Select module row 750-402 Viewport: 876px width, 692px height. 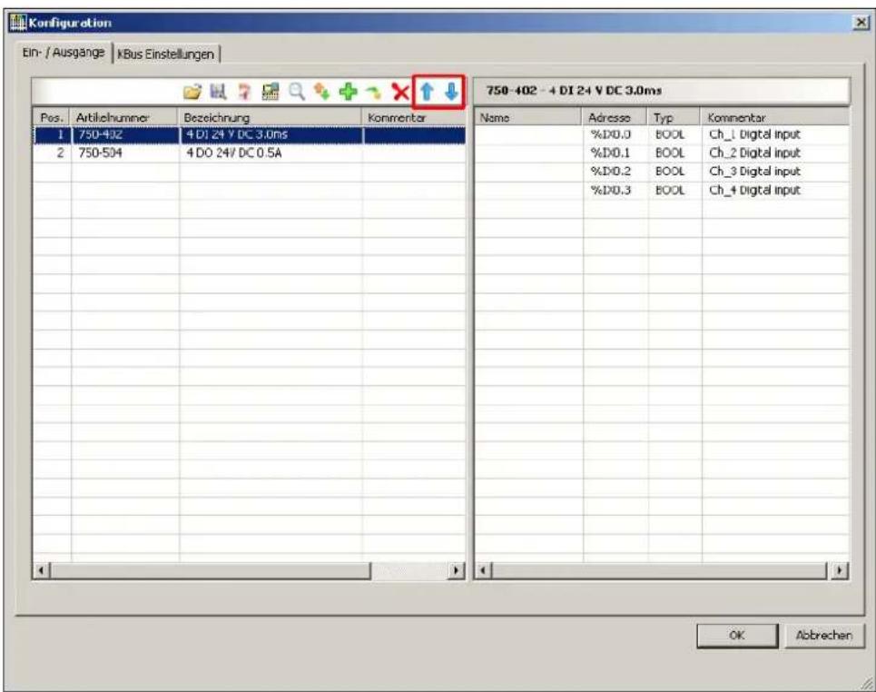click(x=249, y=134)
